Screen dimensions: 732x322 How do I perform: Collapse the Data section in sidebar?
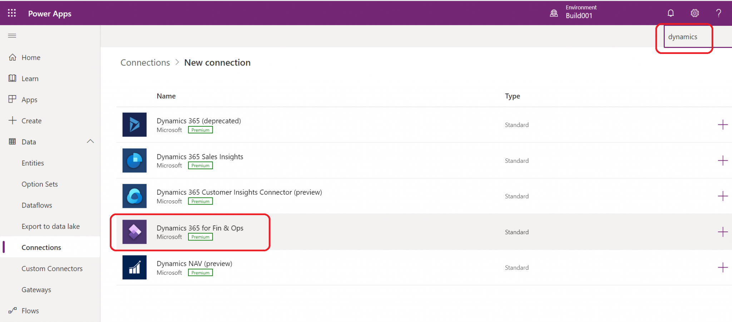(90, 141)
